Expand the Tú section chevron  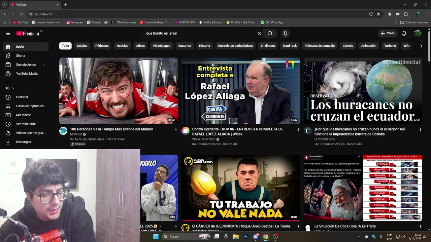pos(13,88)
